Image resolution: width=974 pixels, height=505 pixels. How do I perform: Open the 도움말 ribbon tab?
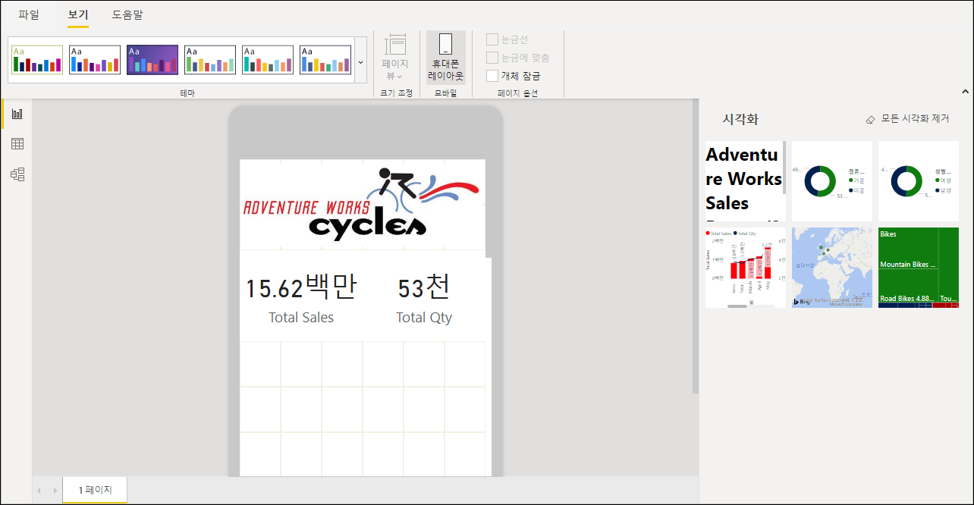click(x=127, y=14)
